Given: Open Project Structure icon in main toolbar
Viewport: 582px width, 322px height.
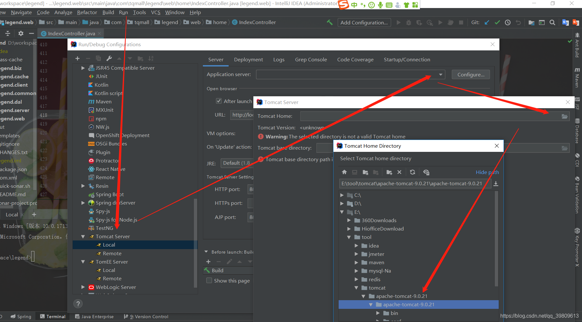Looking at the screenshot, I should [x=532, y=22].
